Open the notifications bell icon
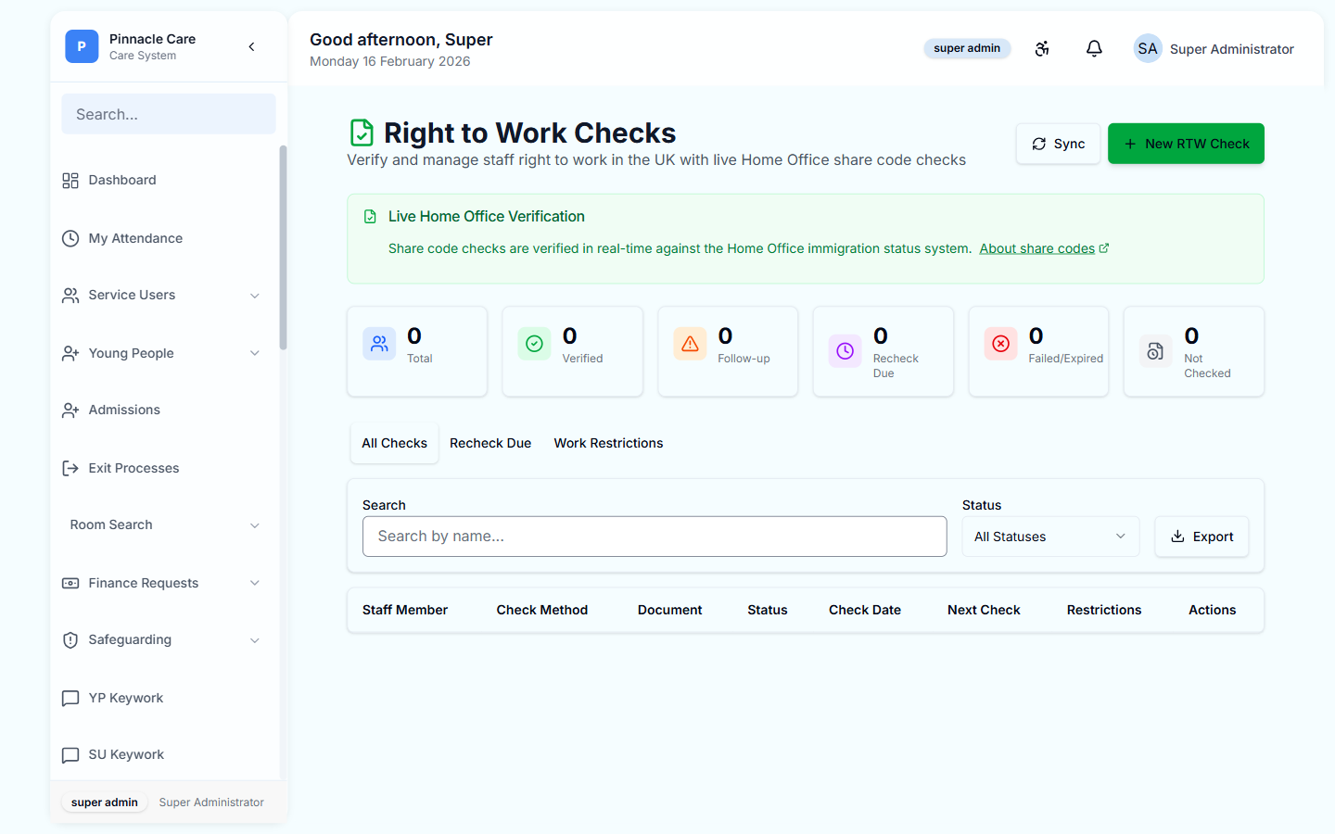Viewport: 1335px width, 834px height. click(x=1094, y=48)
